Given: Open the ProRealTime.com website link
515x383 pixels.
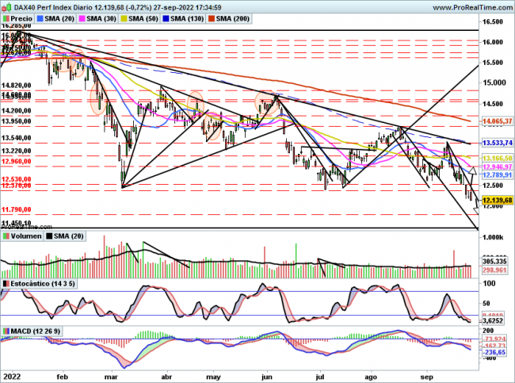Looking at the screenshot, I should click(468, 6).
